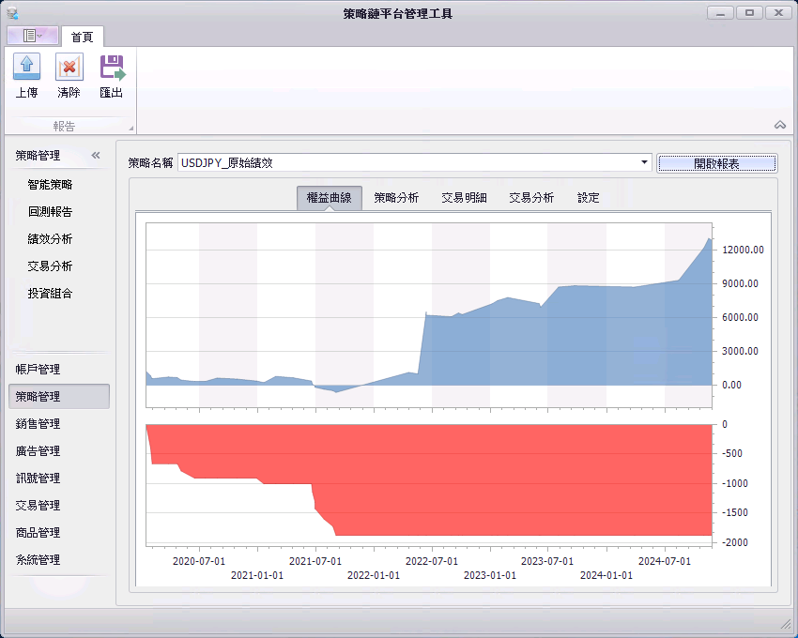Switch to 商品管理 navigation group
The height and width of the screenshot is (638, 798).
pos(59,533)
